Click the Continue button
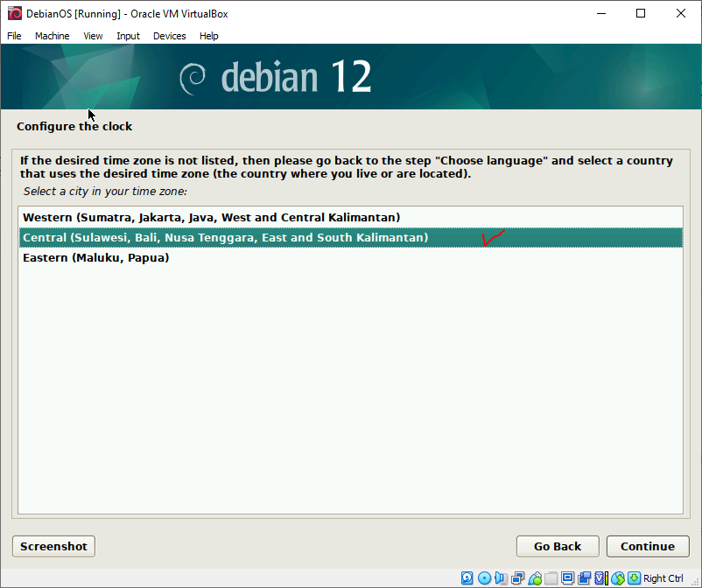The width and height of the screenshot is (702, 588). [x=648, y=546]
